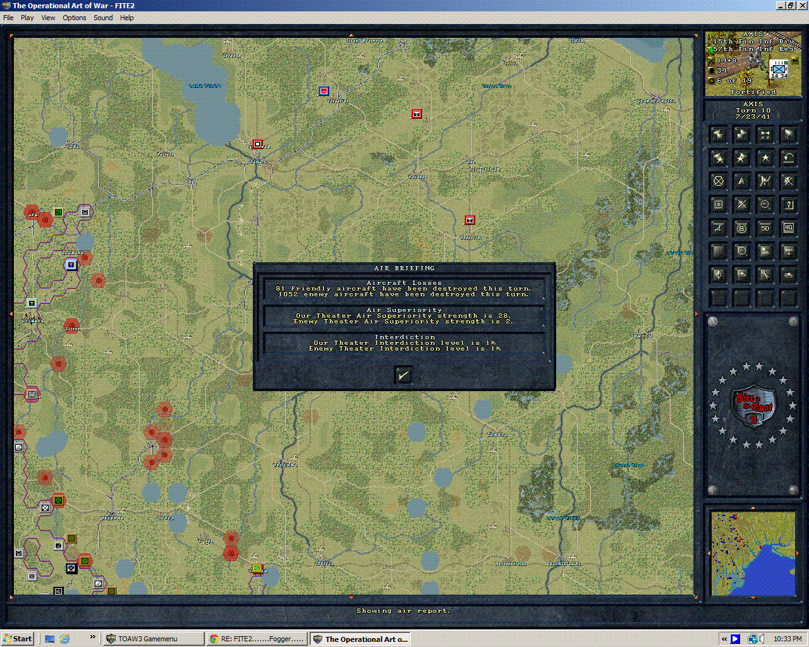Click the airplane icon button
Screen dimensions: 809x647
[x=788, y=251]
